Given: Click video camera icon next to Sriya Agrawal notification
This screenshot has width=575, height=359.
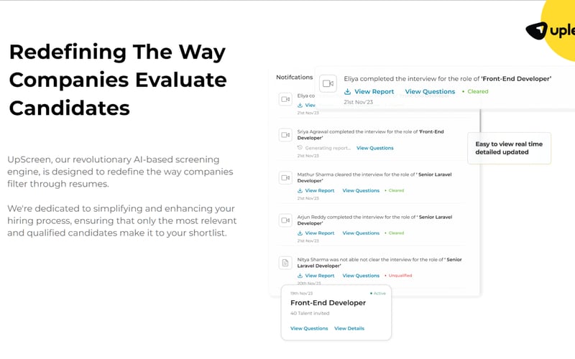Looking at the screenshot, I should coord(285,135).
